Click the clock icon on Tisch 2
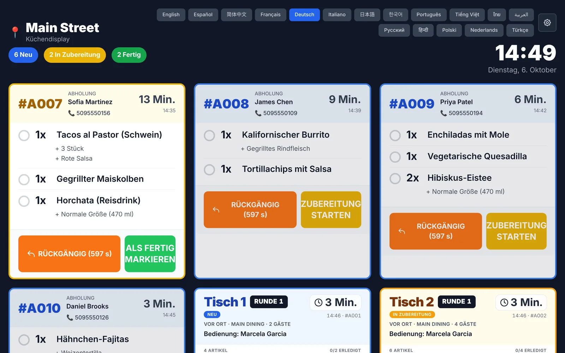 pyautogui.click(x=504, y=303)
